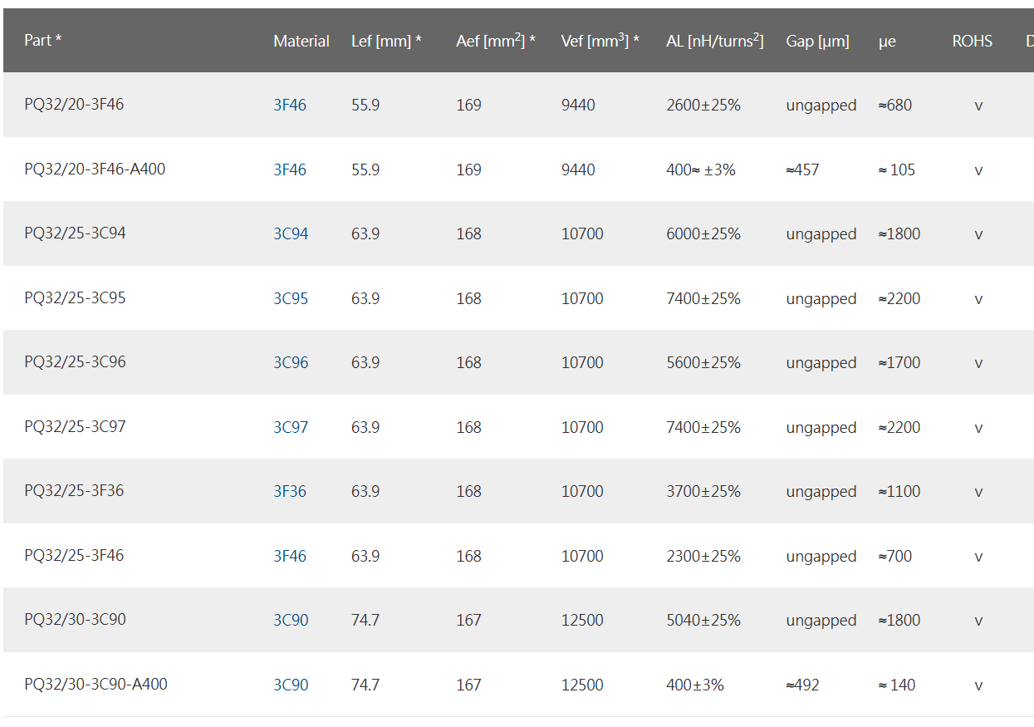The height and width of the screenshot is (727, 1034).
Task: Sort by the Gap [µm] column header
Action: point(818,41)
